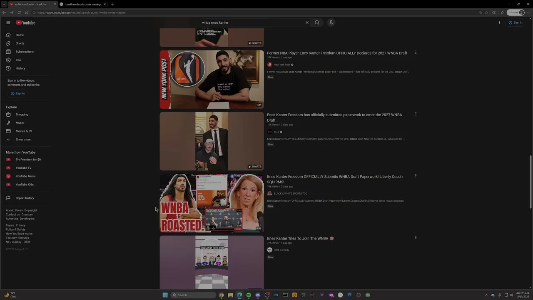Viewport: 533px width, 300px height.
Task: Go back with the browser back arrow
Action: pyautogui.click(x=4, y=12)
